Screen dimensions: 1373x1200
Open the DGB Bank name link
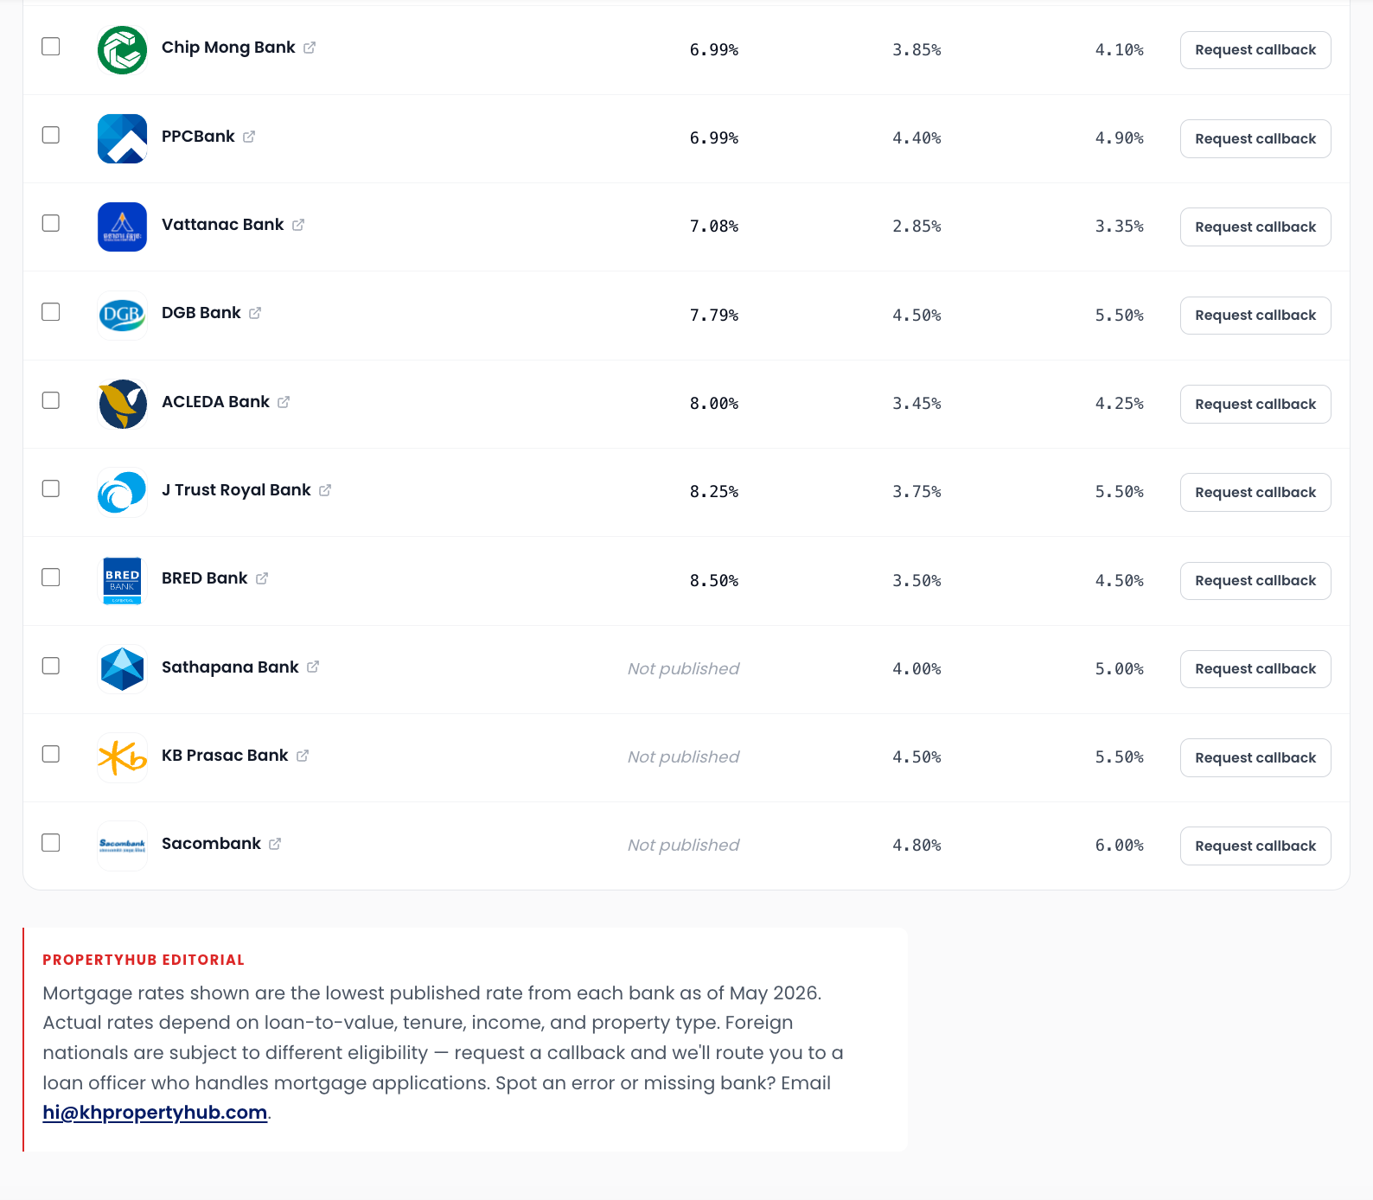click(x=201, y=313)
